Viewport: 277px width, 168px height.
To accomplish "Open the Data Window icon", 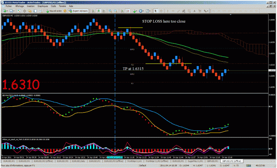I will (24, 11).
